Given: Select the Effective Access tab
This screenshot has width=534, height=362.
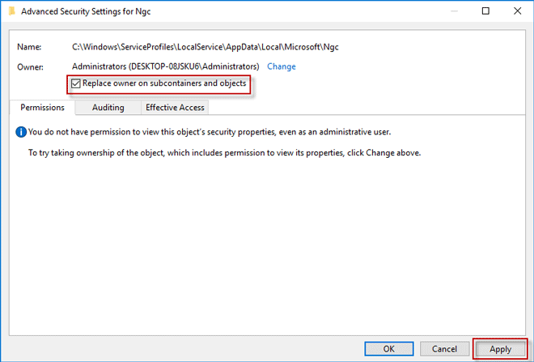Looking at the screenshot, I should (x=175, y=107).
